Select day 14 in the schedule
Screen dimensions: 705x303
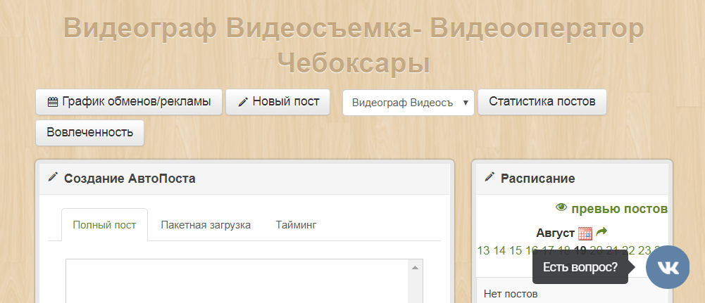pos(499,250)
